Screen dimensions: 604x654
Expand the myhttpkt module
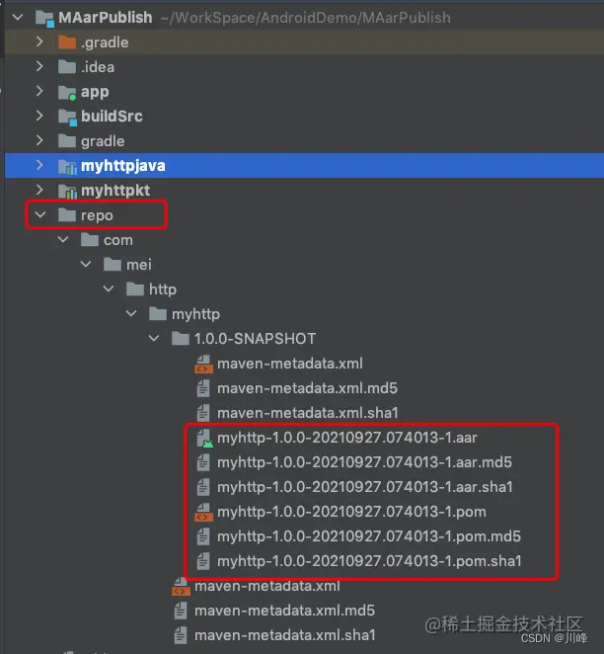coord(39,190)
